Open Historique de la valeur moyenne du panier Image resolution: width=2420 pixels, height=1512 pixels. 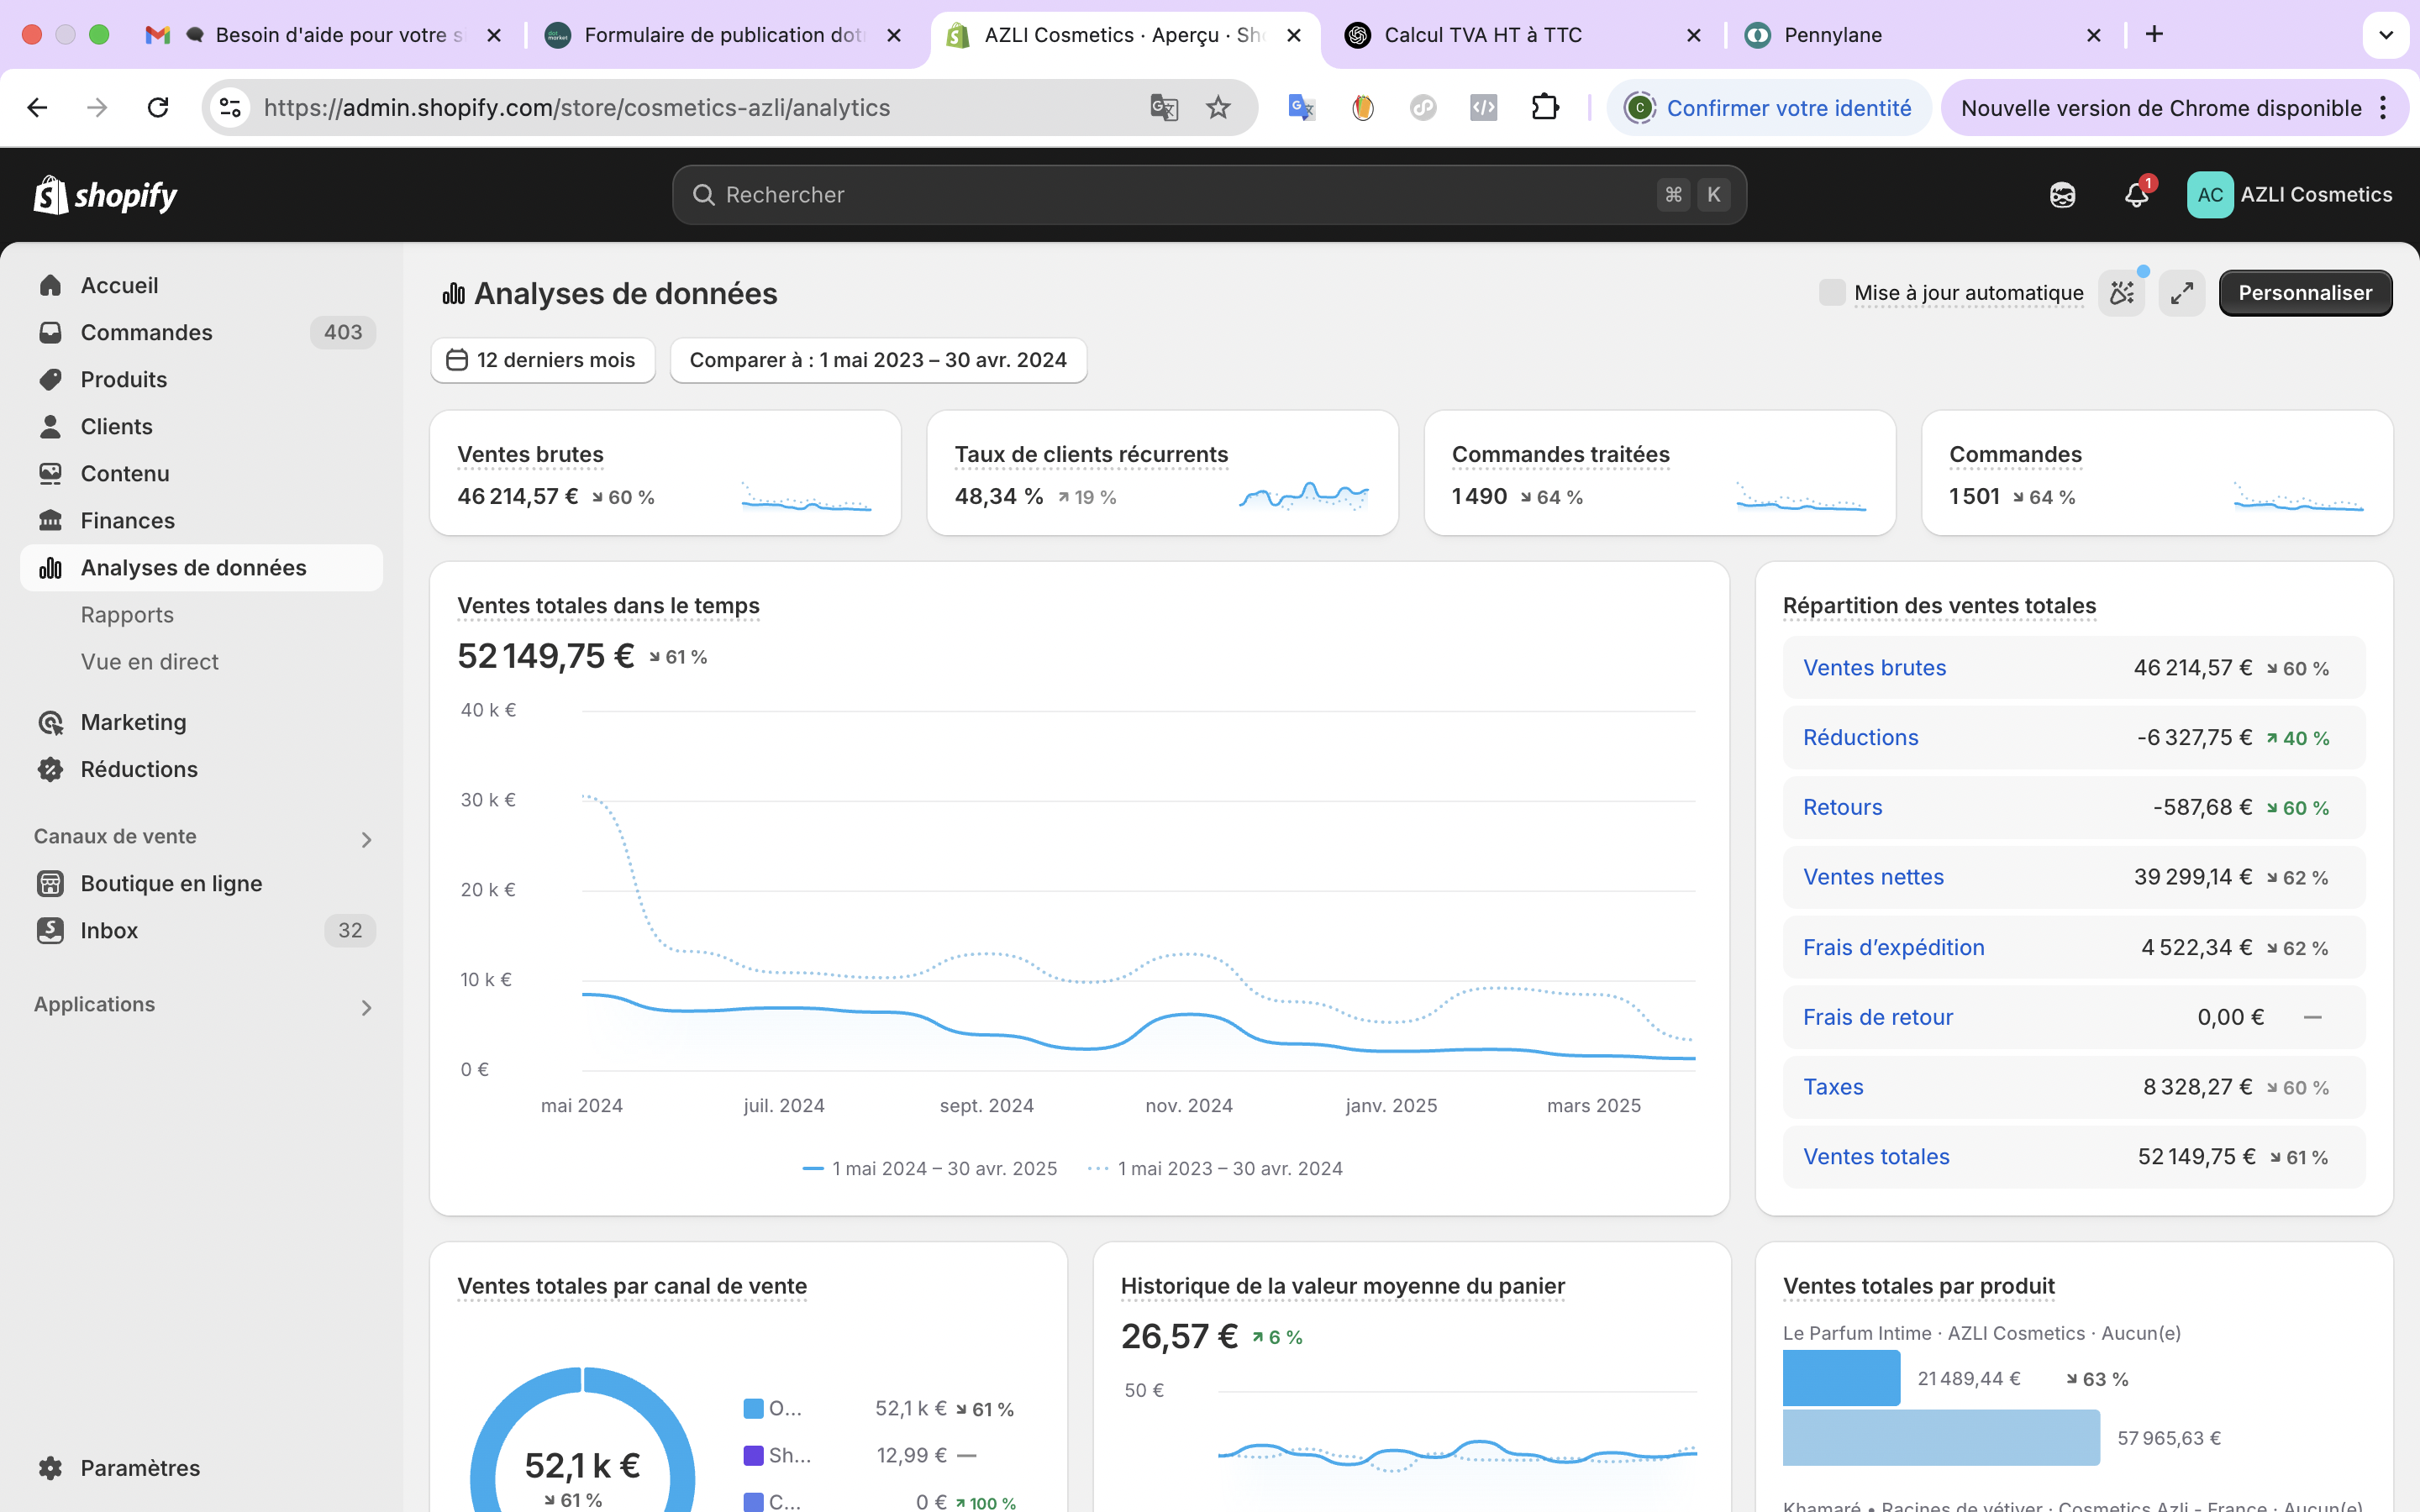click(1342, 1287)
